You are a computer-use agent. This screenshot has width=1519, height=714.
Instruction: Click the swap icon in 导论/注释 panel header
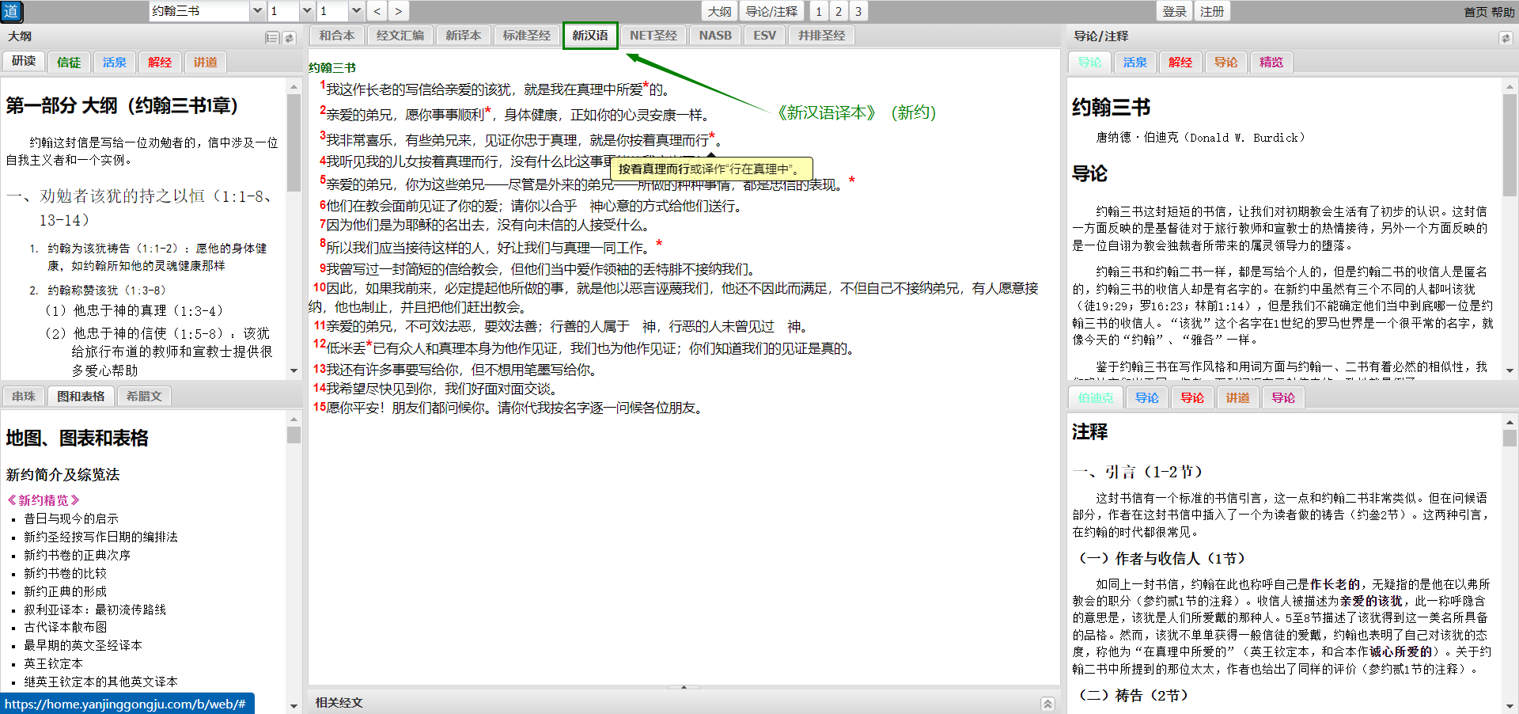[1505, 38]
